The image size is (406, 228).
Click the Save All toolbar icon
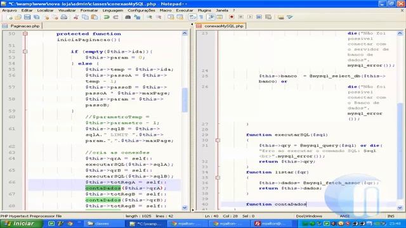click(x=37, y=17)
